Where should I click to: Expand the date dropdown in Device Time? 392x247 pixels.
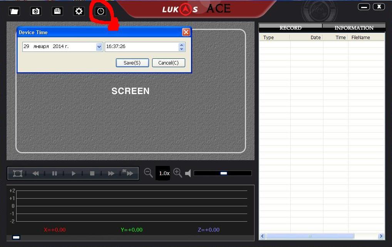pos(99,47)
